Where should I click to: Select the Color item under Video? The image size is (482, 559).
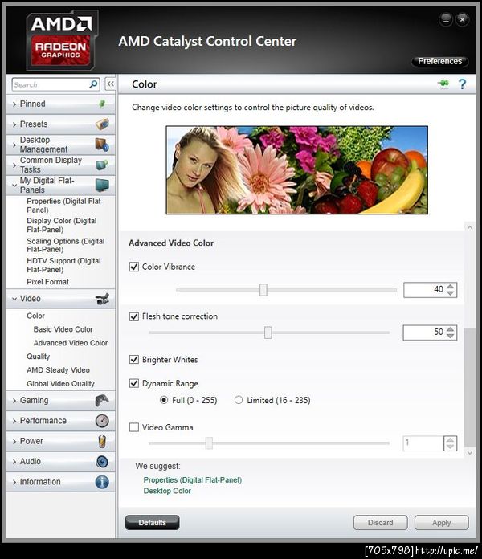[x=35, y=316]
